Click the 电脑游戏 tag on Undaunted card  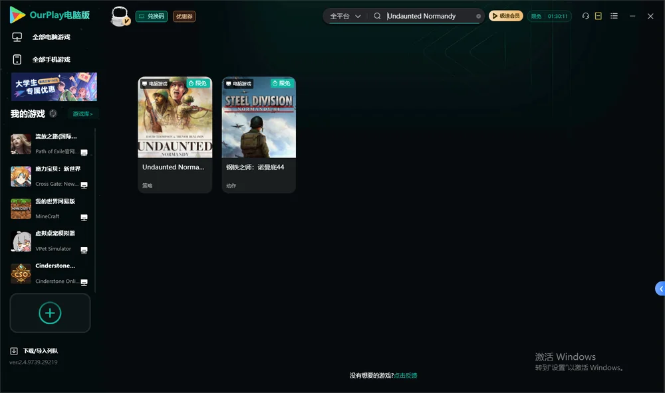click(x=155, y=84)
